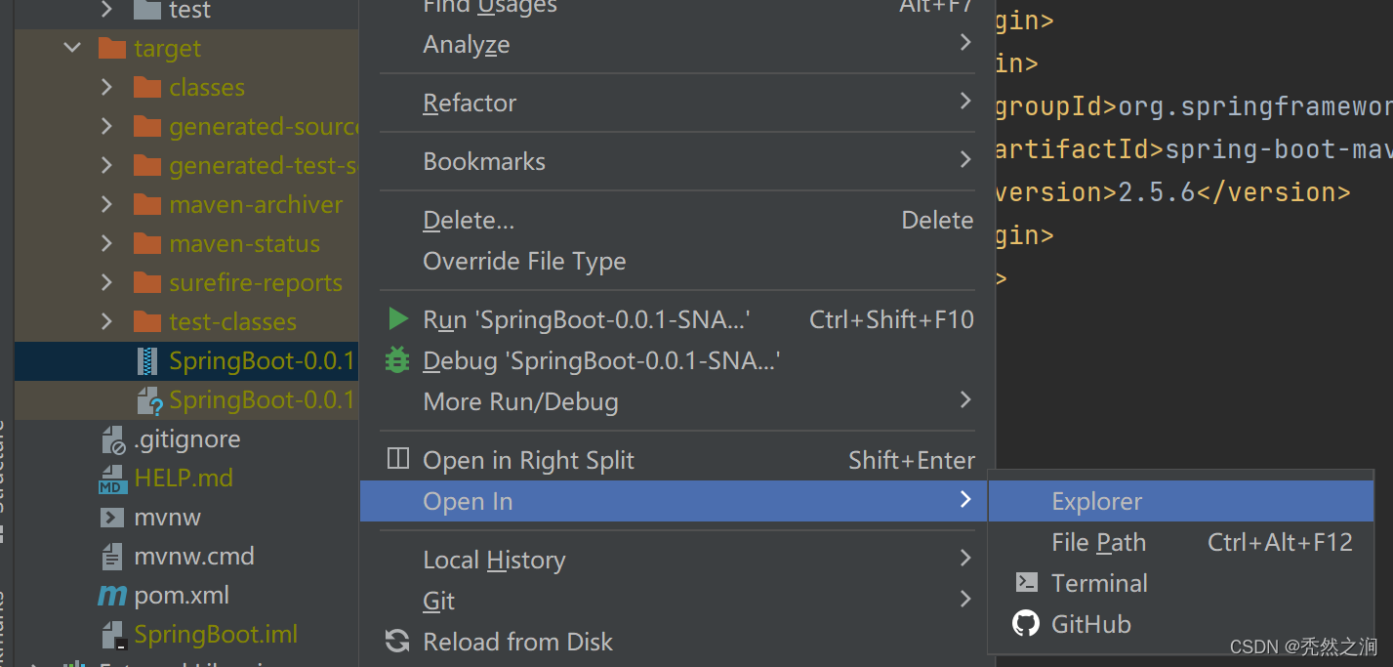Image resolution: width=1393 pixels, height=667 pixels.
Task: Click the HELP.md markdown icon
Action: pyautogui.click(x=113, y=479)
